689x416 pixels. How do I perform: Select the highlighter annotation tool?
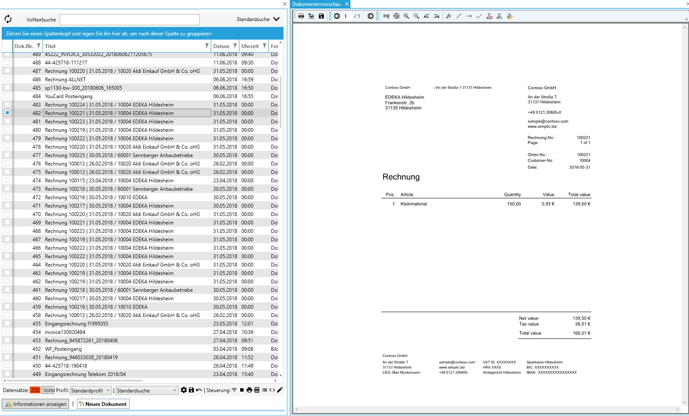[x=449, y=16]
